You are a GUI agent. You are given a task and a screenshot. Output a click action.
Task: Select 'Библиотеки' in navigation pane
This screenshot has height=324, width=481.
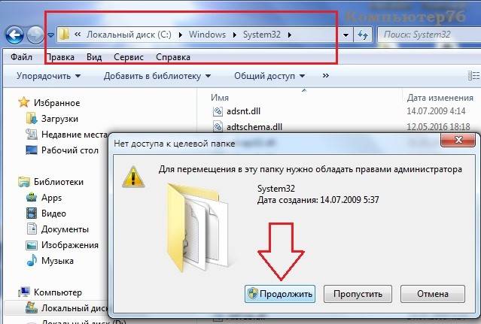coord(59,182)
